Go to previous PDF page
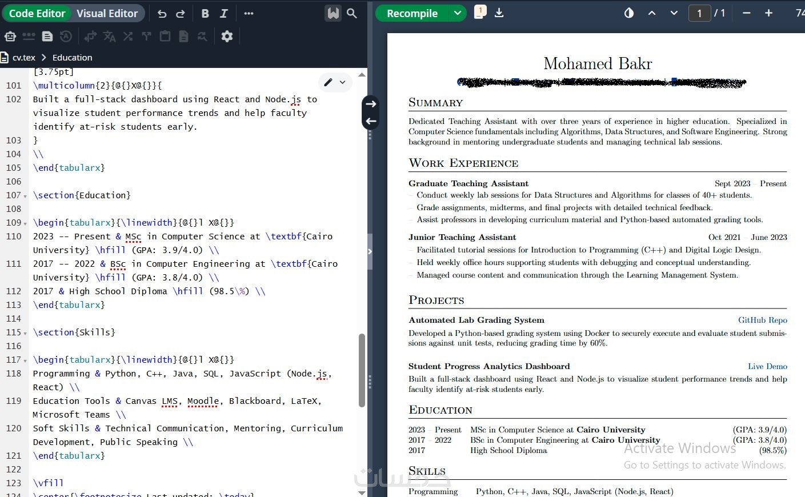This screenshot has width=805, height=497. point(652,13)
